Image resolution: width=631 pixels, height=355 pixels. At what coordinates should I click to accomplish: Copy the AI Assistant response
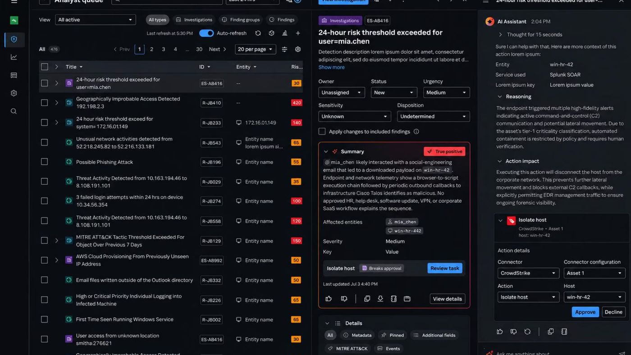551,332
